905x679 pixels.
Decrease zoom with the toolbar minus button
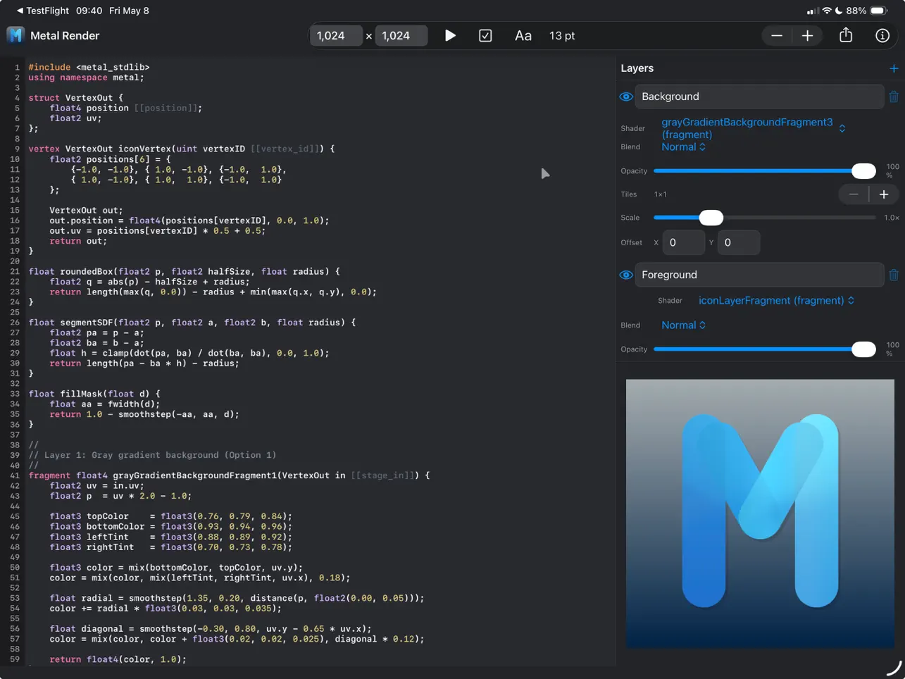pyautogui.click(x=777, y=35)
